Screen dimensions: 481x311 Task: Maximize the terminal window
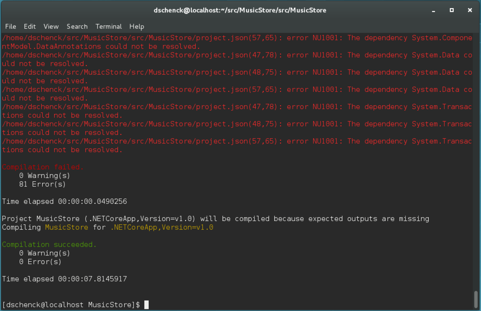click(451, 10)
